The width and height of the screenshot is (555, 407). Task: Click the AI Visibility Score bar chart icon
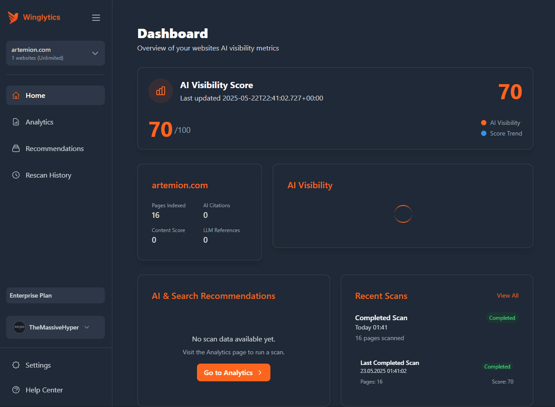(x=161, y=91)
